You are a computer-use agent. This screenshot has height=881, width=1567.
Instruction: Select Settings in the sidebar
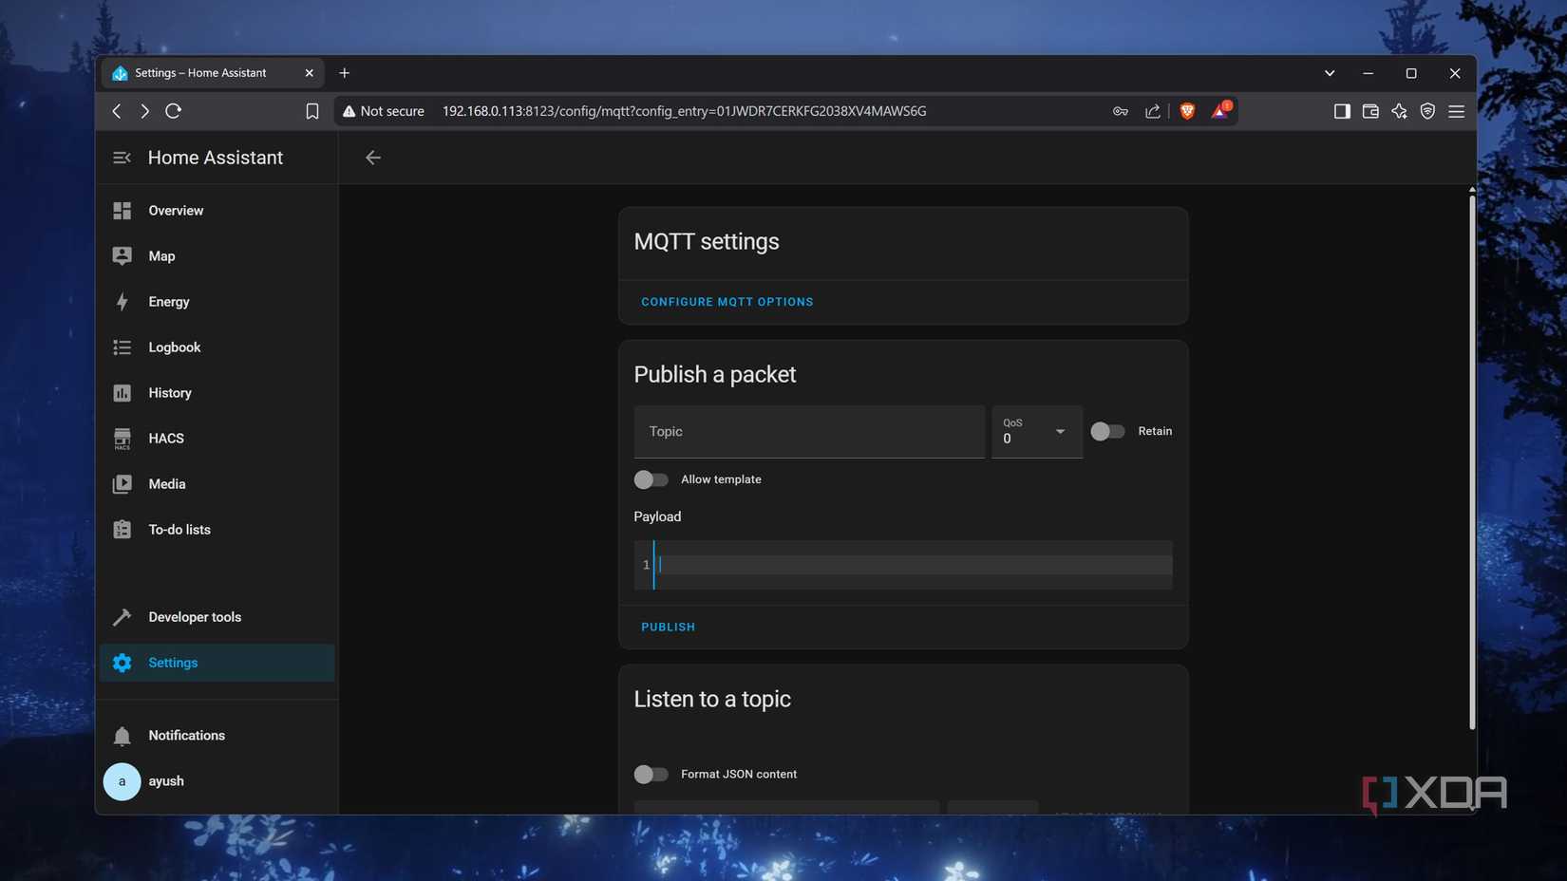[217, 663]
